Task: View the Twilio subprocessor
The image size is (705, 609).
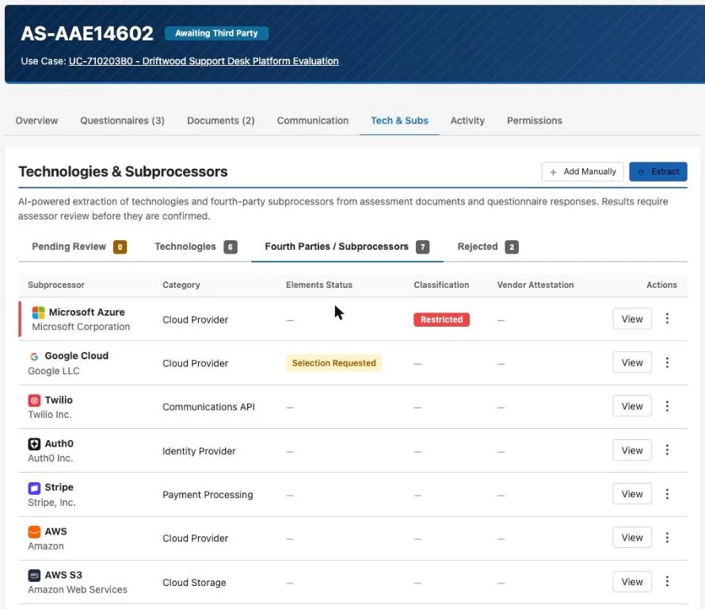Action: (x=631, y=406)
